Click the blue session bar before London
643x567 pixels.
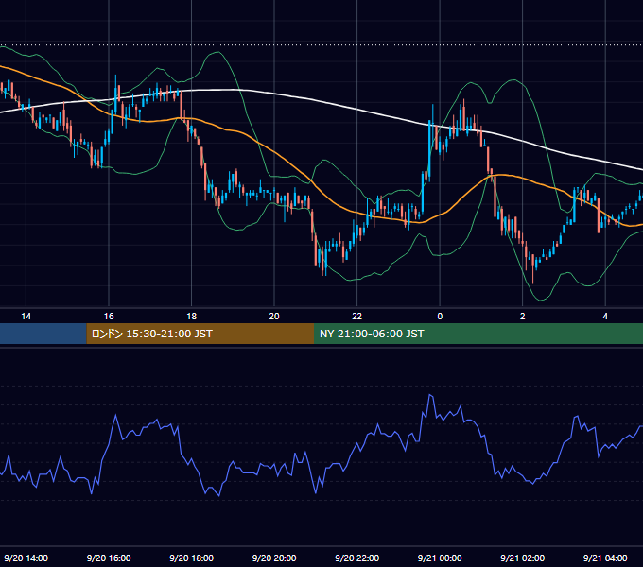click(x=43, y=334)
